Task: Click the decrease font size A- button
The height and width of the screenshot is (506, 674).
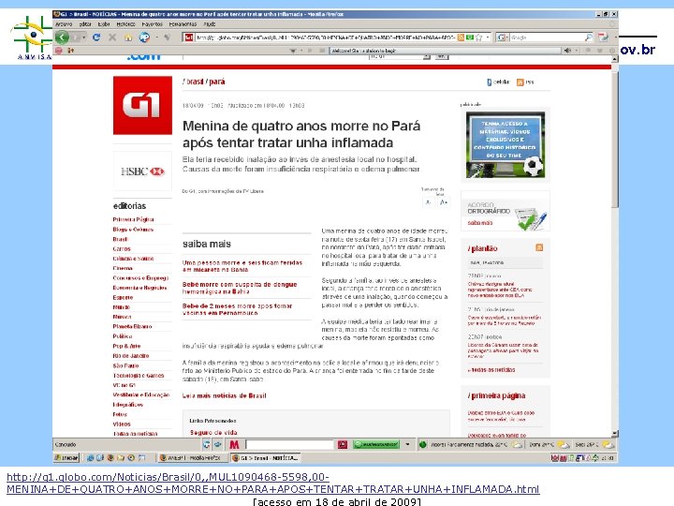Action: (x=428, y=202)
